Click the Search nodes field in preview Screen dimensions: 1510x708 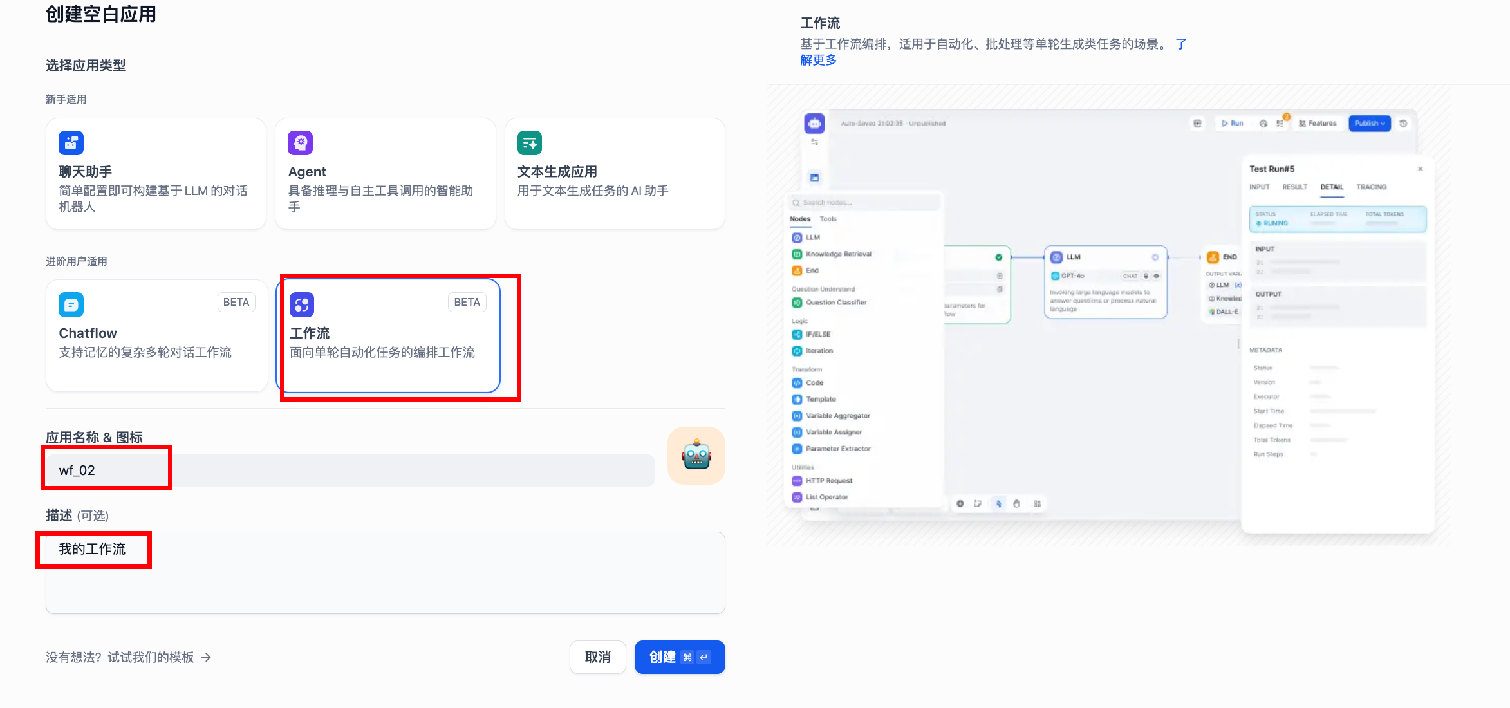click(865, 203)
